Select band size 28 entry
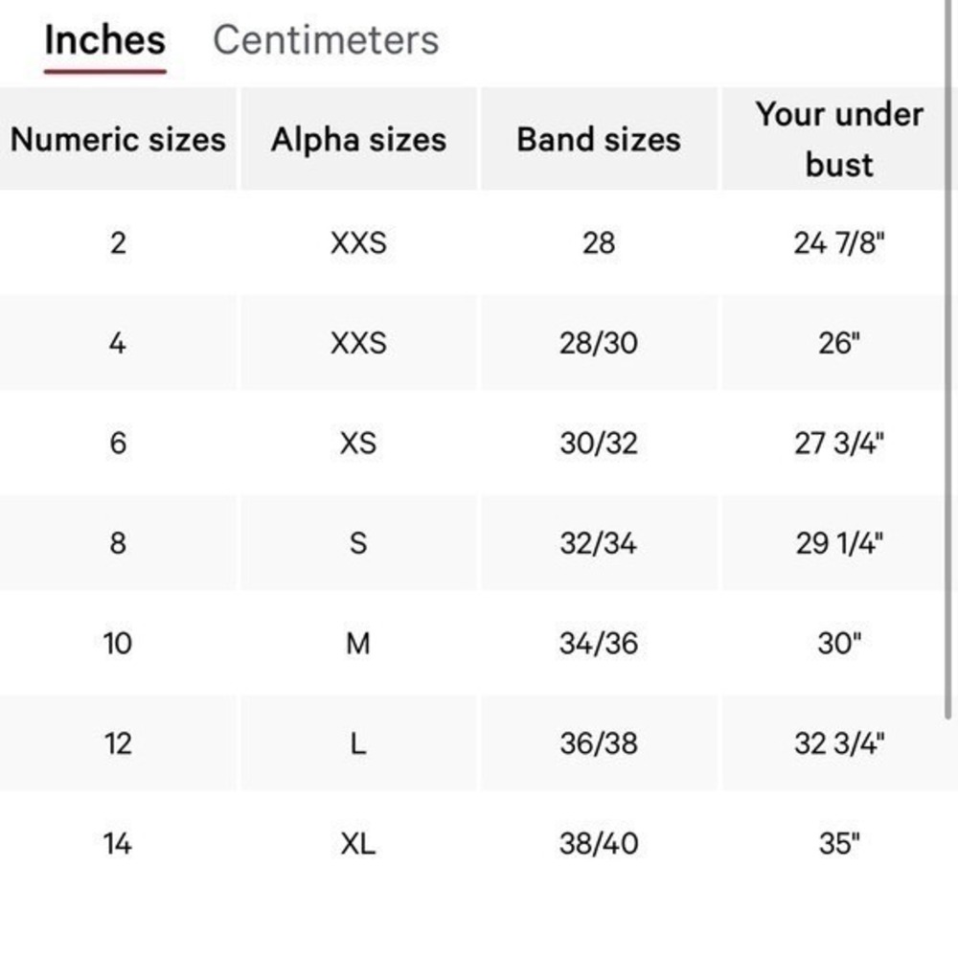 598,244
